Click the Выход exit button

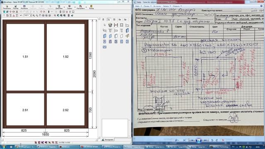(x=92, y=7)
